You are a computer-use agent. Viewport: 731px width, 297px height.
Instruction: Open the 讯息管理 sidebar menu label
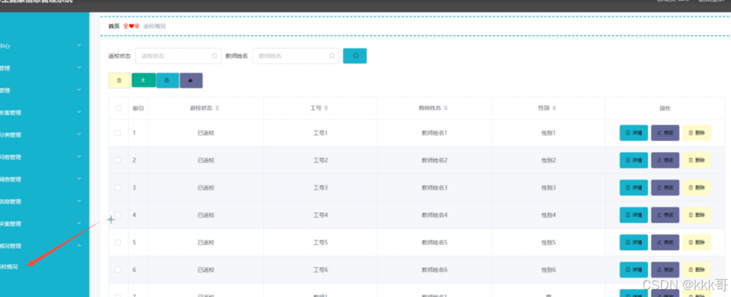10,201
